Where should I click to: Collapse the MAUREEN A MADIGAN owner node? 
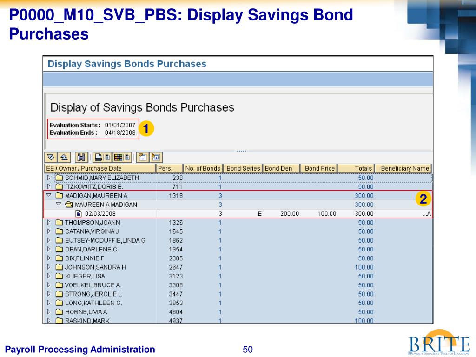point(59,205)
